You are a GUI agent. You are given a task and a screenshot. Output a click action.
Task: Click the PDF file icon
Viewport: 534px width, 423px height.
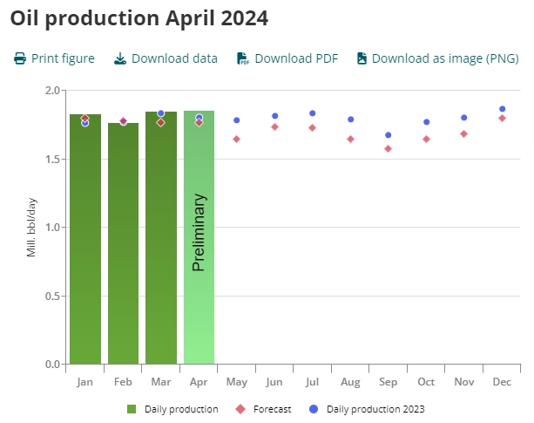pyautogui.click(x=243, y=58)
